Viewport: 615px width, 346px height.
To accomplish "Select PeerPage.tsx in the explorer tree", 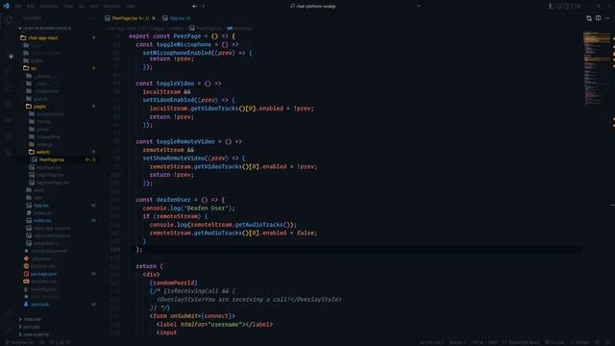I will coord(58,161).
